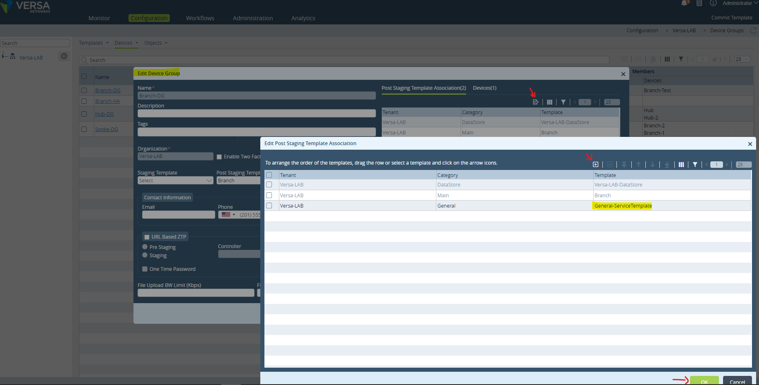Open the Monitor menu
Screen dimensions: 759x385
point(99,18)
